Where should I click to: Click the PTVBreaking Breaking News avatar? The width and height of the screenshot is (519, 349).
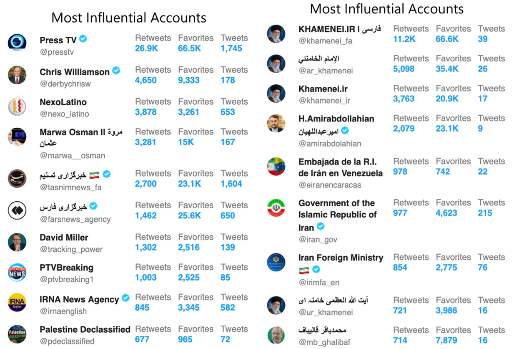click(x=17, y=273)
